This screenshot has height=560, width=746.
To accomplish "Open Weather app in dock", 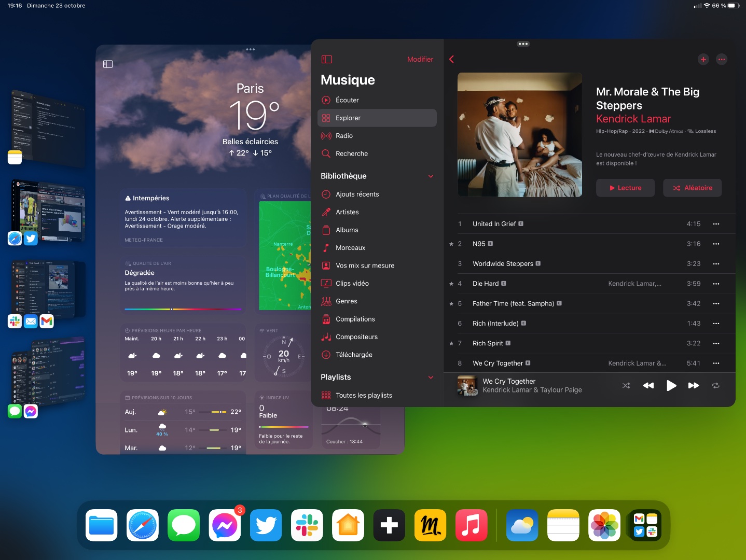I will pyautogui.click(x=522, y=525).
